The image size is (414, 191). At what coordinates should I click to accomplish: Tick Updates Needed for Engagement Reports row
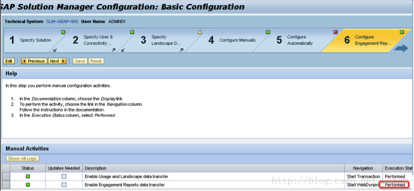[x=64, y=185]
